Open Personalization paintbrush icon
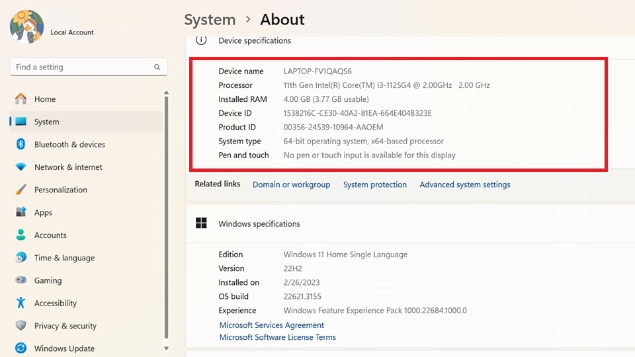Viewport: 635px width, 357px height. [21, 190]
